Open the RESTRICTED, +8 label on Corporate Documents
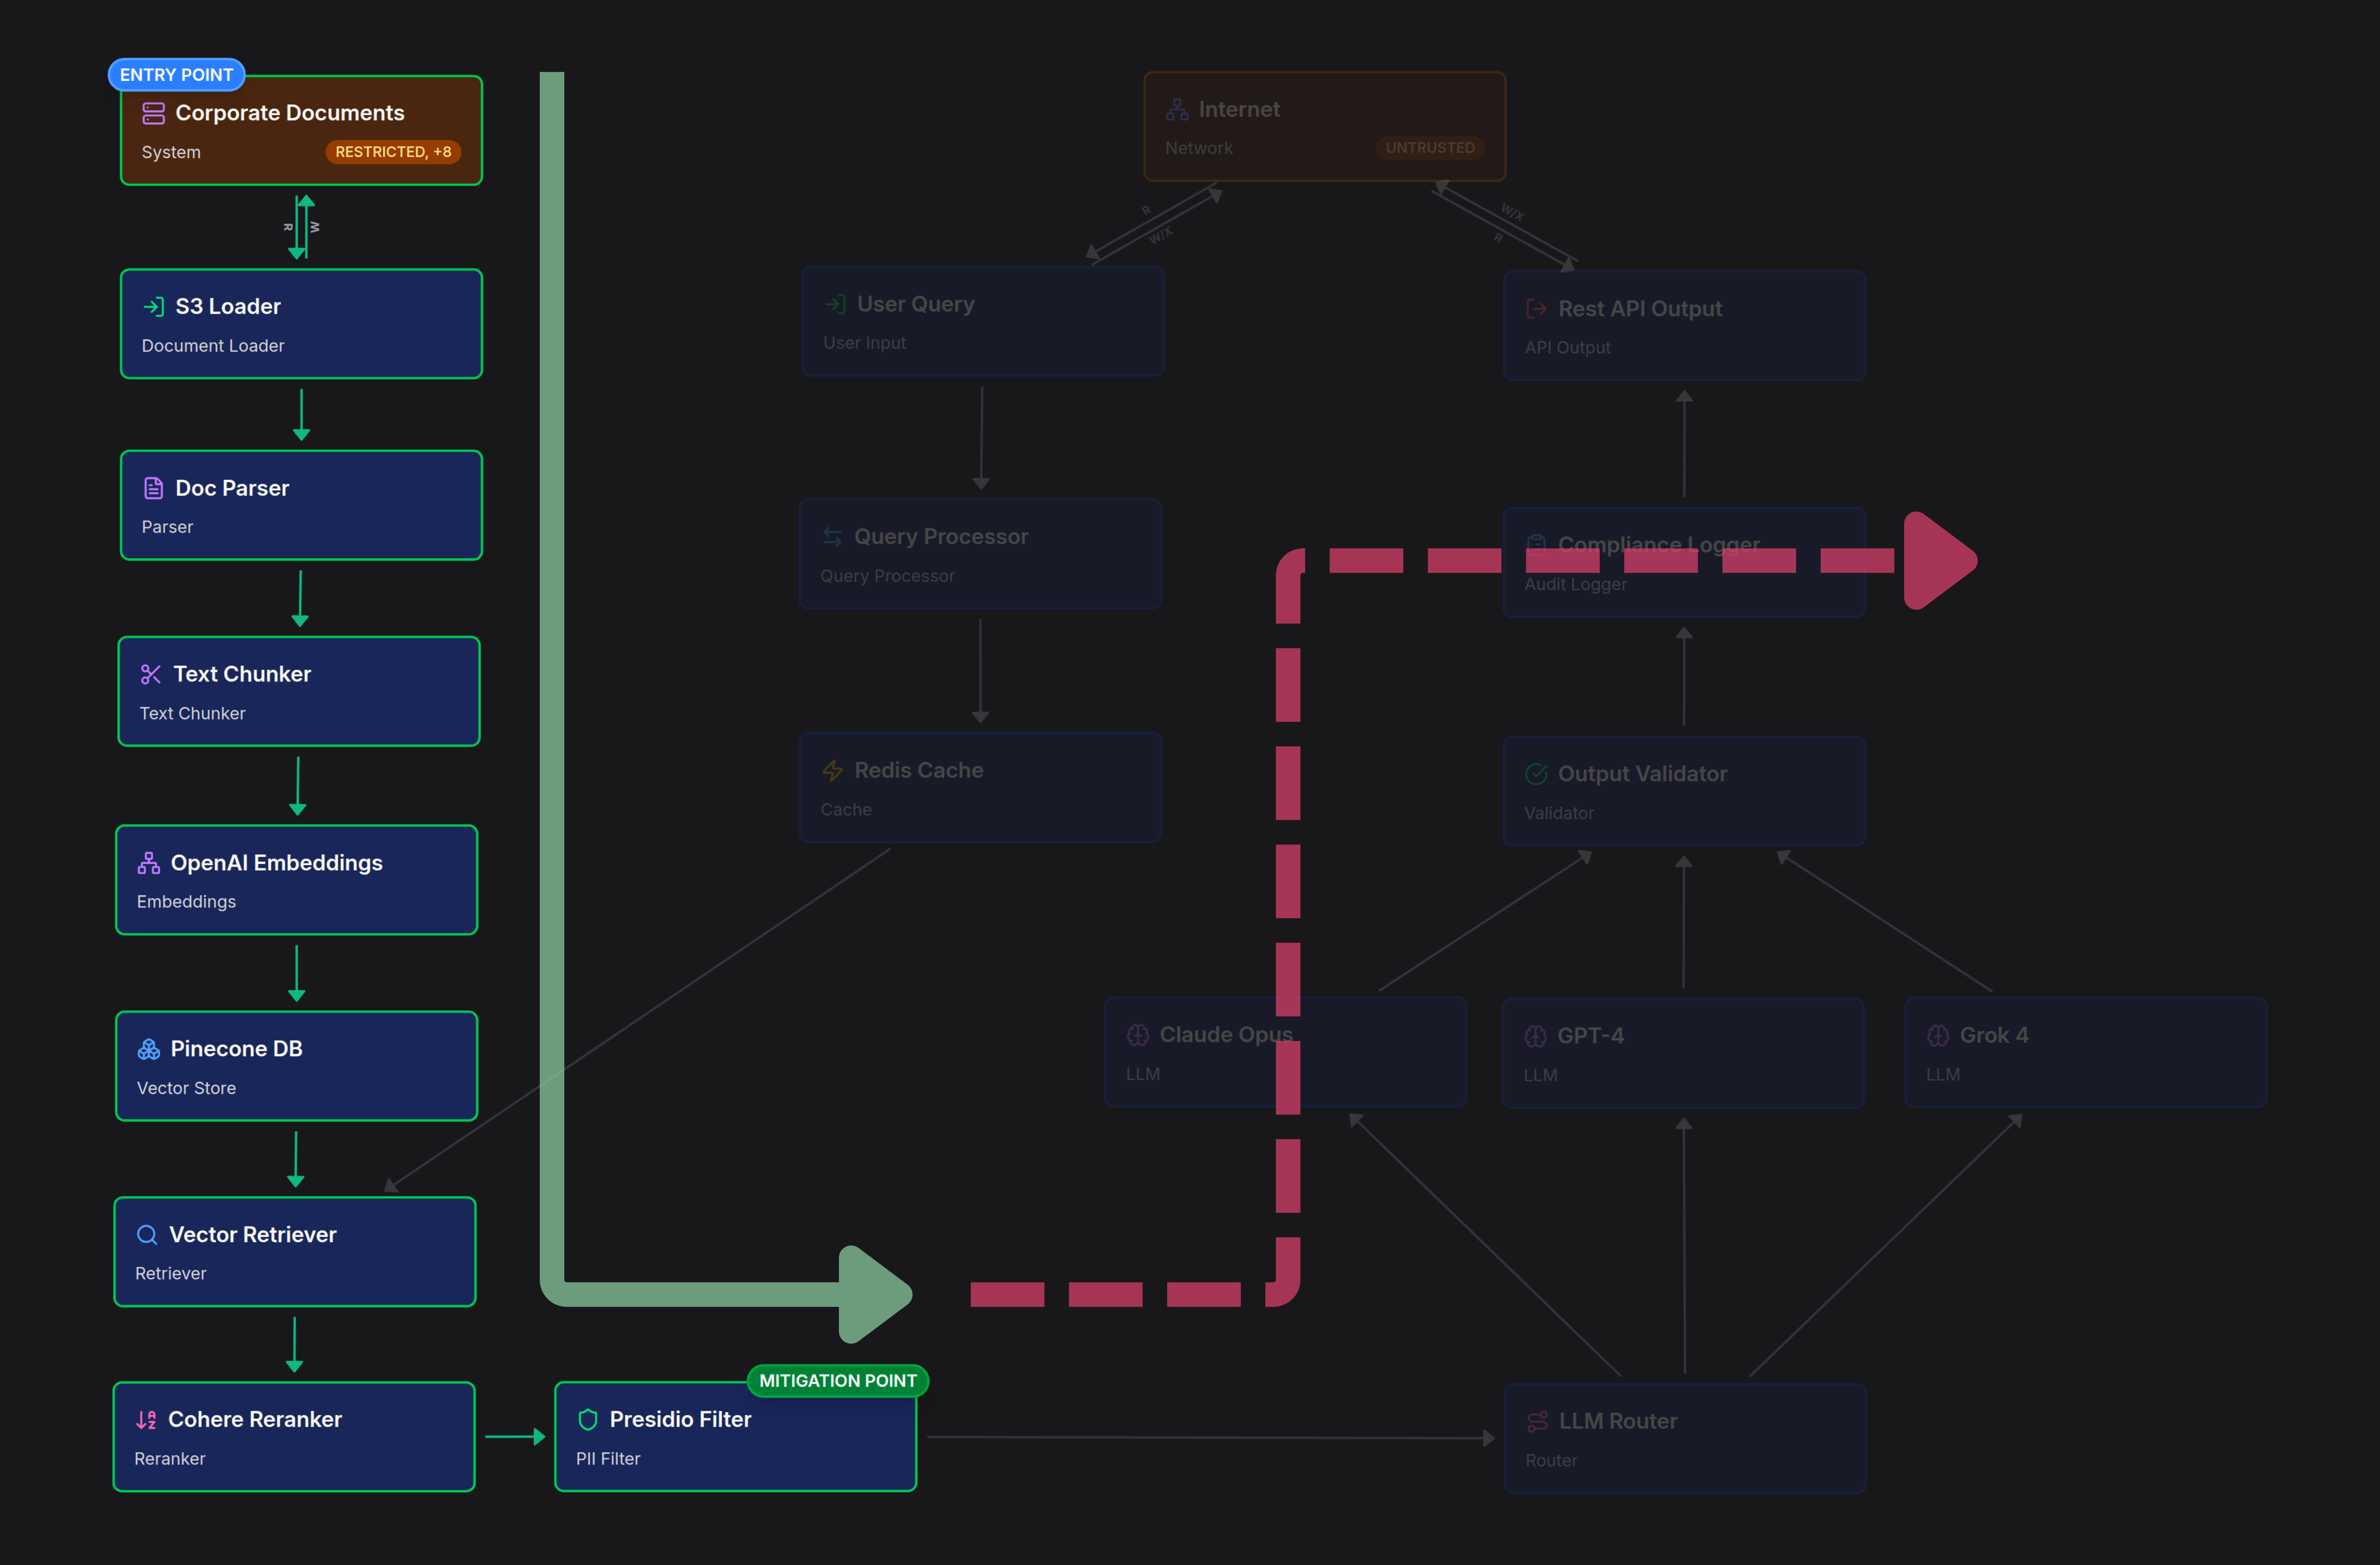 [x=393, y=152]
